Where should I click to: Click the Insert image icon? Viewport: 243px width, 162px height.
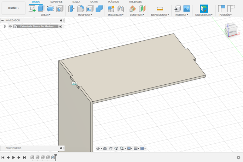186,9
